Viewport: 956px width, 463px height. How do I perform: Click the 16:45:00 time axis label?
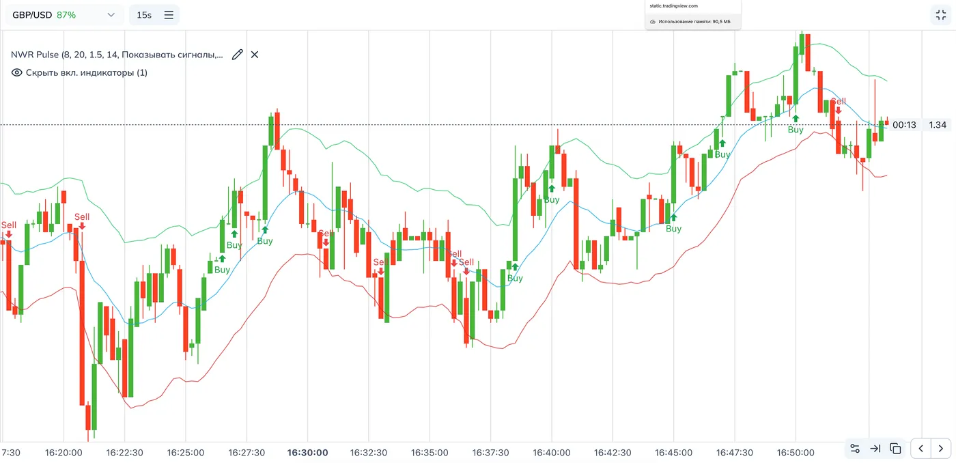(x=674, y=452)
